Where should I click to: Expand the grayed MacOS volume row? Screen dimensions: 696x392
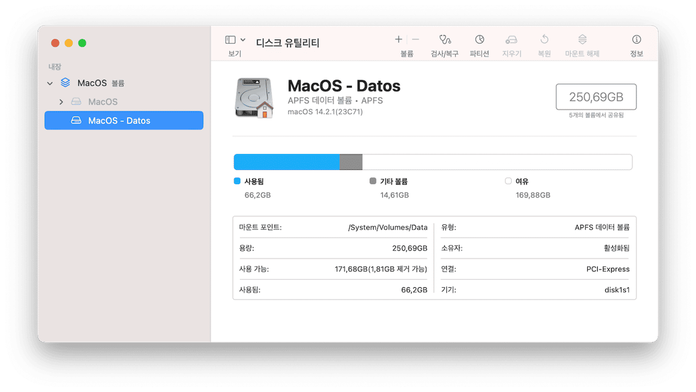coord(61,102)
